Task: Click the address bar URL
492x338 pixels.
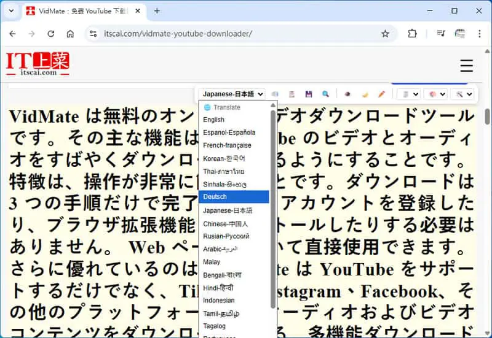Action: pyautogui.click(x=178, y=34)
